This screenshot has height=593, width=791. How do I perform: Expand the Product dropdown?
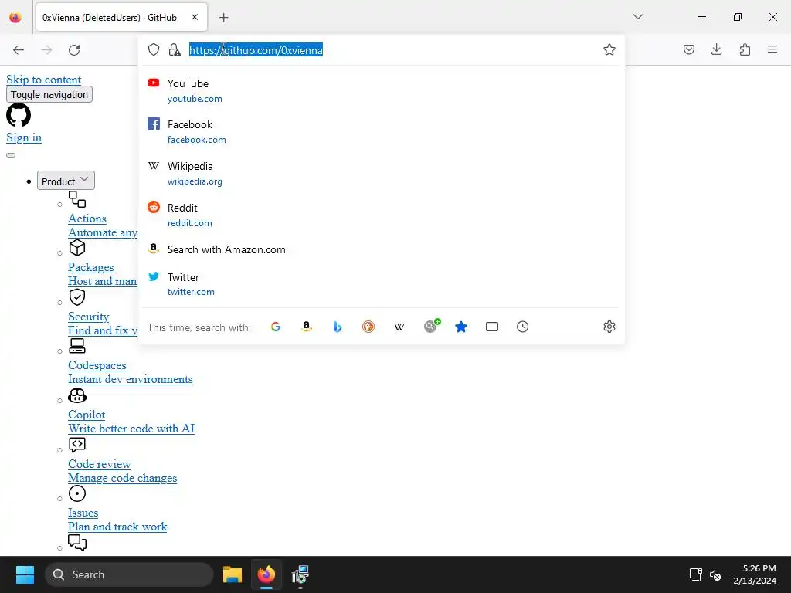tap(66, 181)
